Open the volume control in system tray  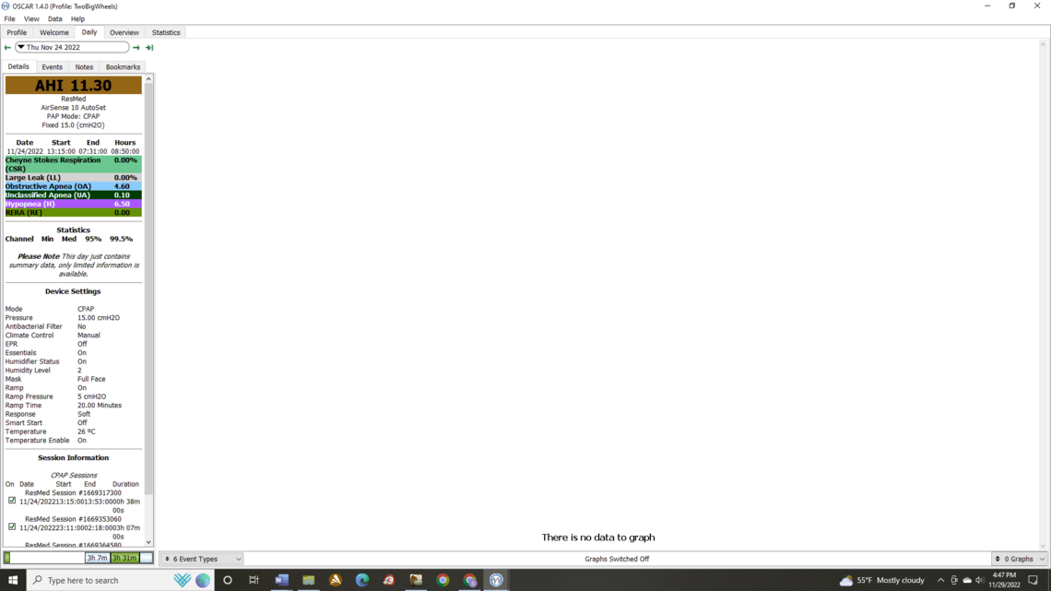point(979,580)
